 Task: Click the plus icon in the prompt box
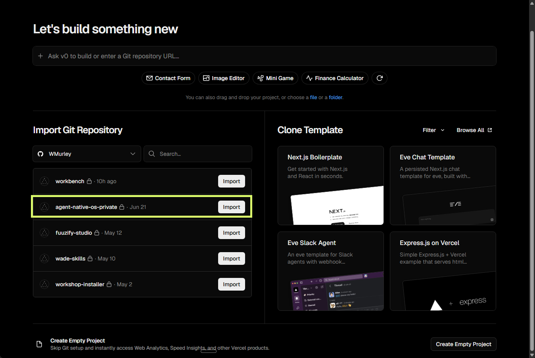tap(40, 56)
